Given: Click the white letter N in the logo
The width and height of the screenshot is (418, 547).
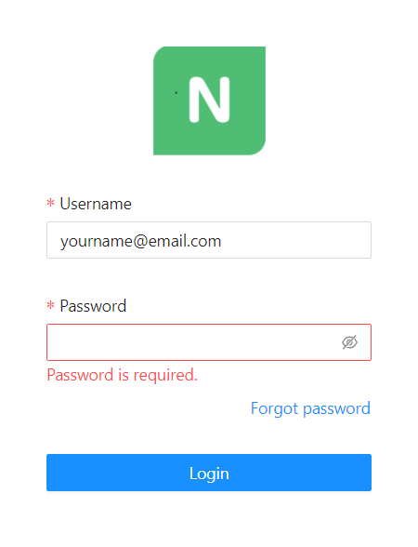Looking at the screenshot, I should tap(209, 100).
